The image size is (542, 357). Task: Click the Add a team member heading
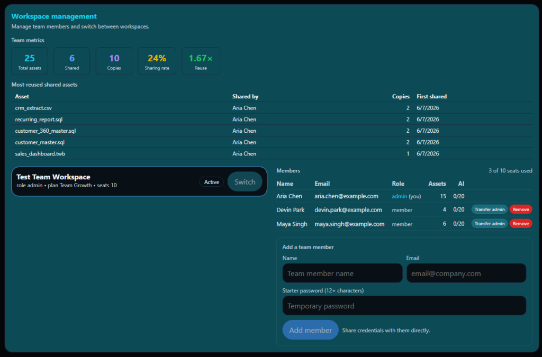tap(308, 247)
